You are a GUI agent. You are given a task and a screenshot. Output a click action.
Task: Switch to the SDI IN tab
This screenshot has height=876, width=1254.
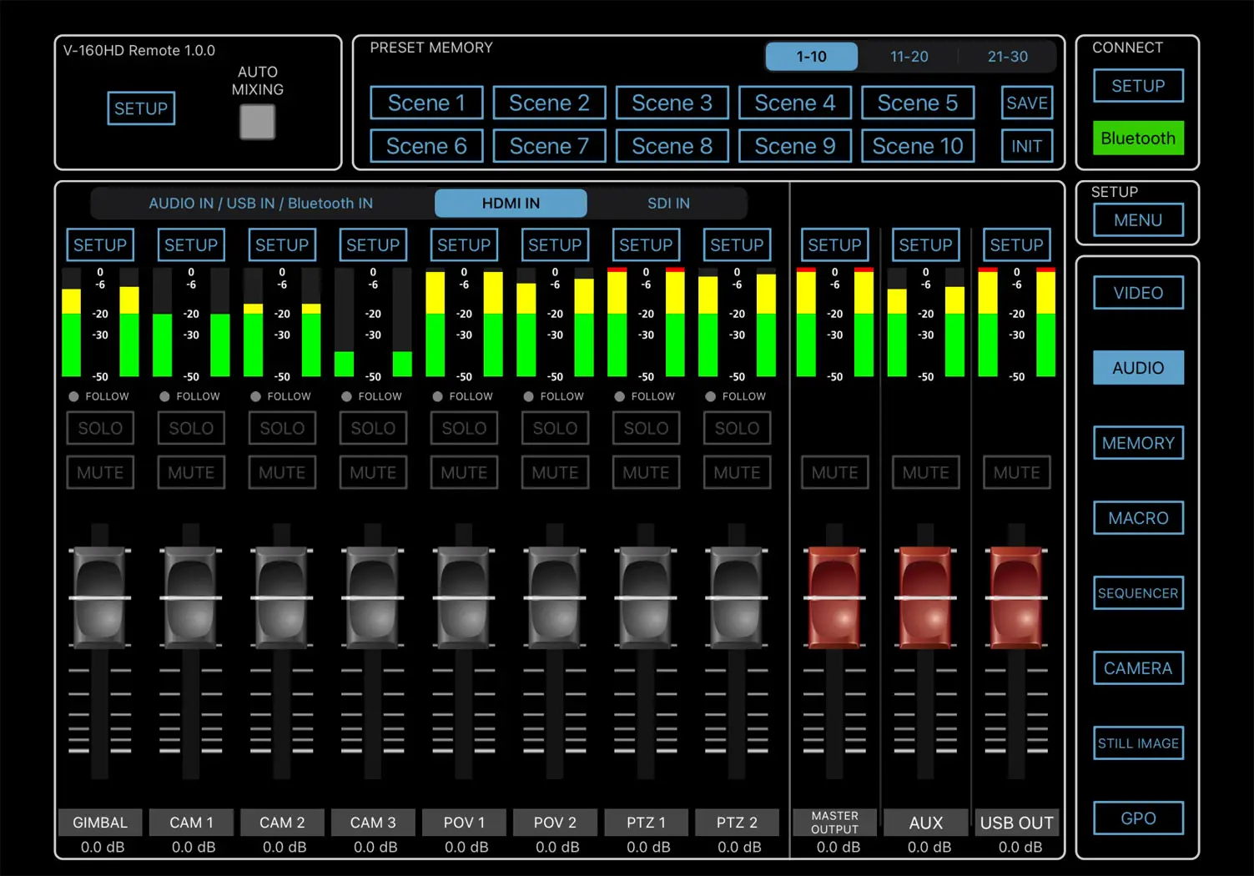point(667,203)
